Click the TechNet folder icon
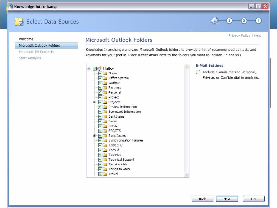Image resolution: width=277 pixels, height=208 pixels. pos(105,155)
